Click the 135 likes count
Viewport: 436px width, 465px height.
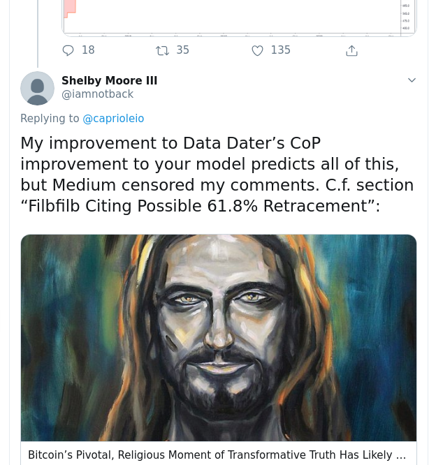coord(280,50)
